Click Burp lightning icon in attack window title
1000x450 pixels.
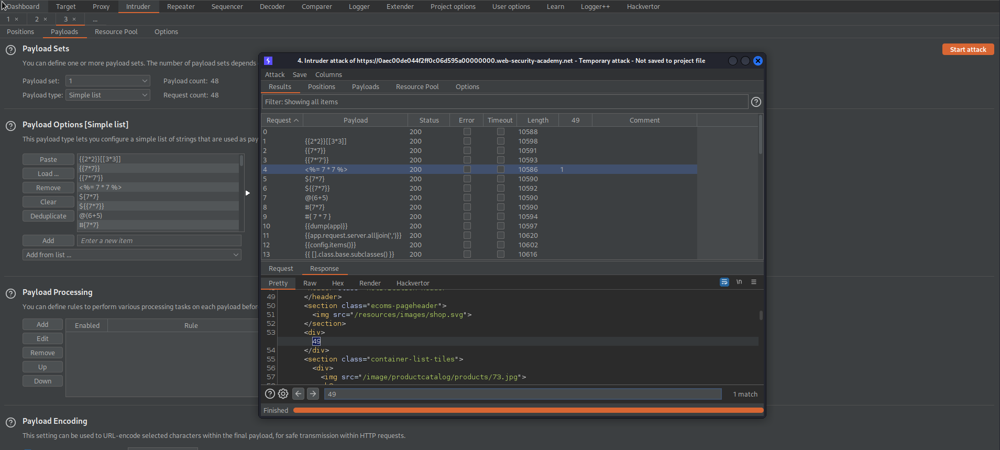pyautogui.click(x=268, y=61)
